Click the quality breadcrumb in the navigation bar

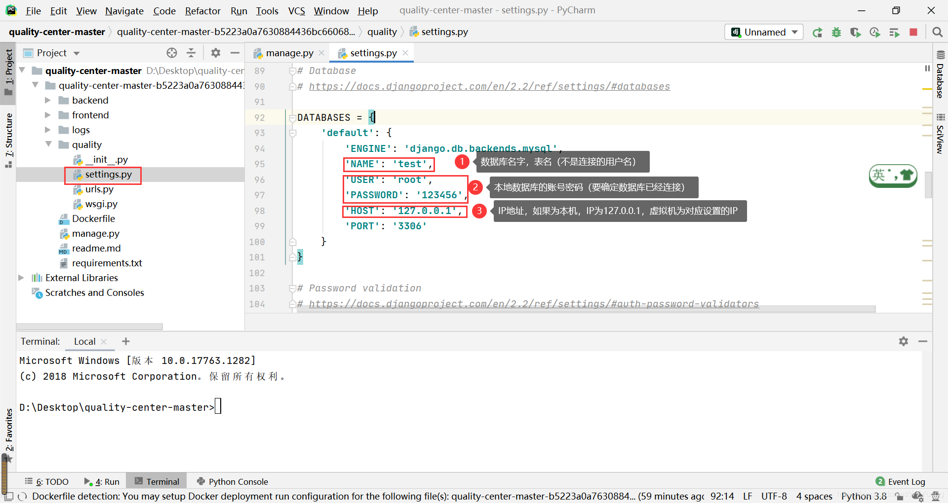pos(382,32)
